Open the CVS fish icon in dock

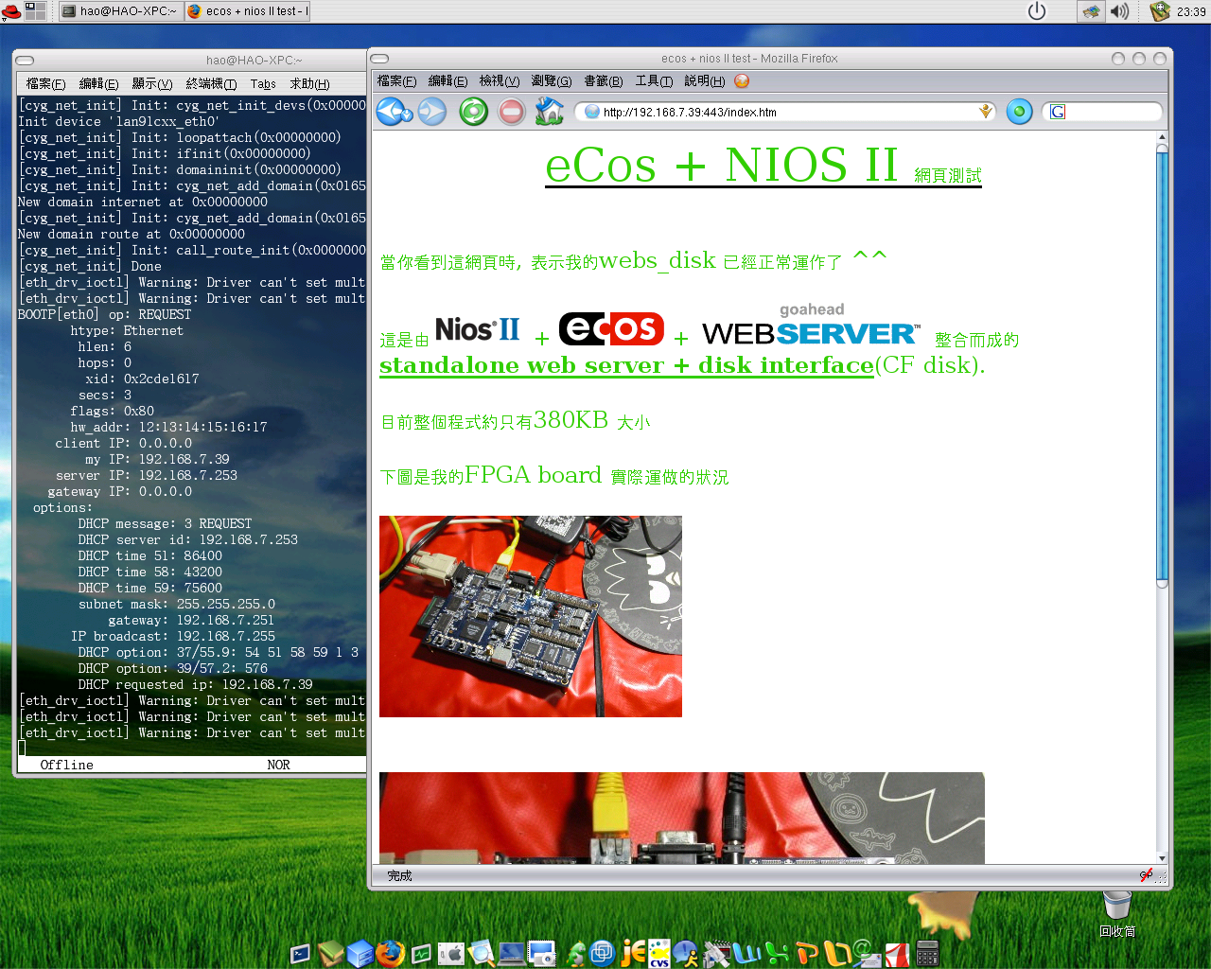[659, 953]
